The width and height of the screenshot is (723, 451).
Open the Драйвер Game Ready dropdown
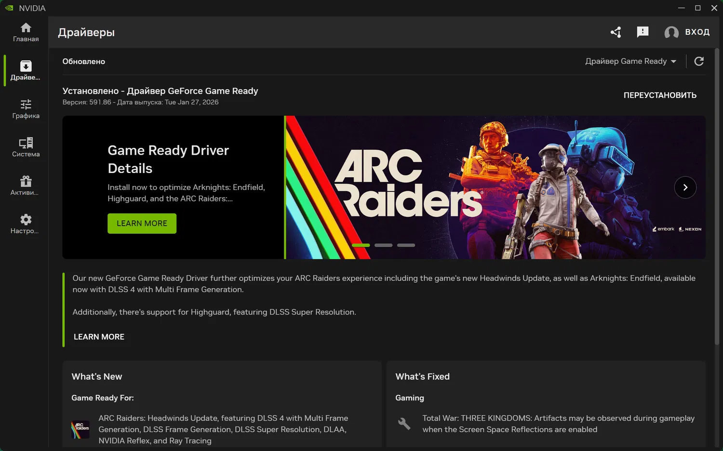(630, 61)
